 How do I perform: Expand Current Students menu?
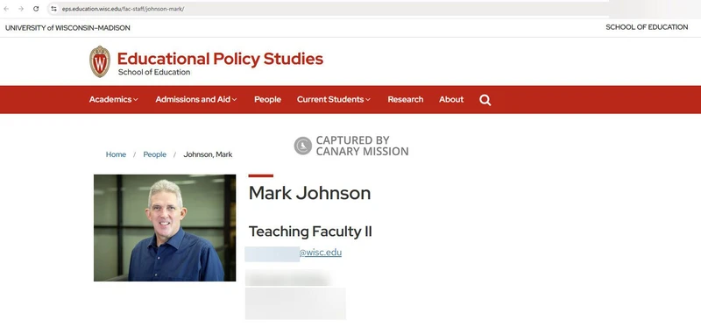coord(334,99)
